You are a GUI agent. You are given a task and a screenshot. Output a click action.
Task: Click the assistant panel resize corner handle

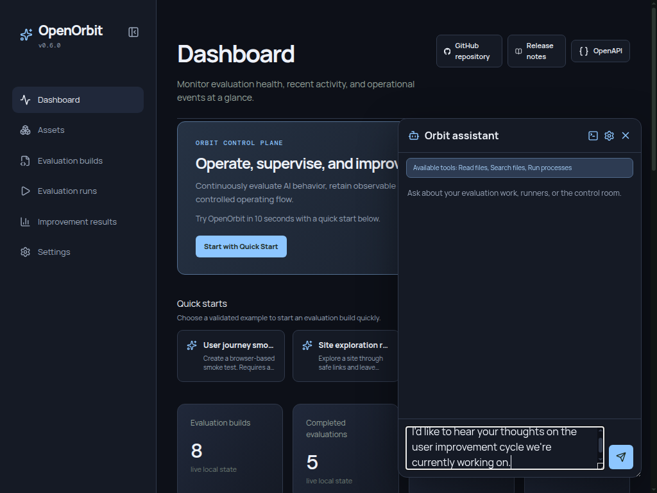point(638,474)
